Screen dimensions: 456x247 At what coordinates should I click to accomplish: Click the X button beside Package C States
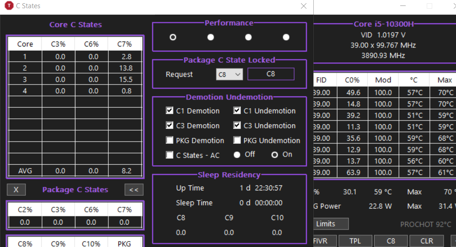pyautogui.click(x=16, y=190)
